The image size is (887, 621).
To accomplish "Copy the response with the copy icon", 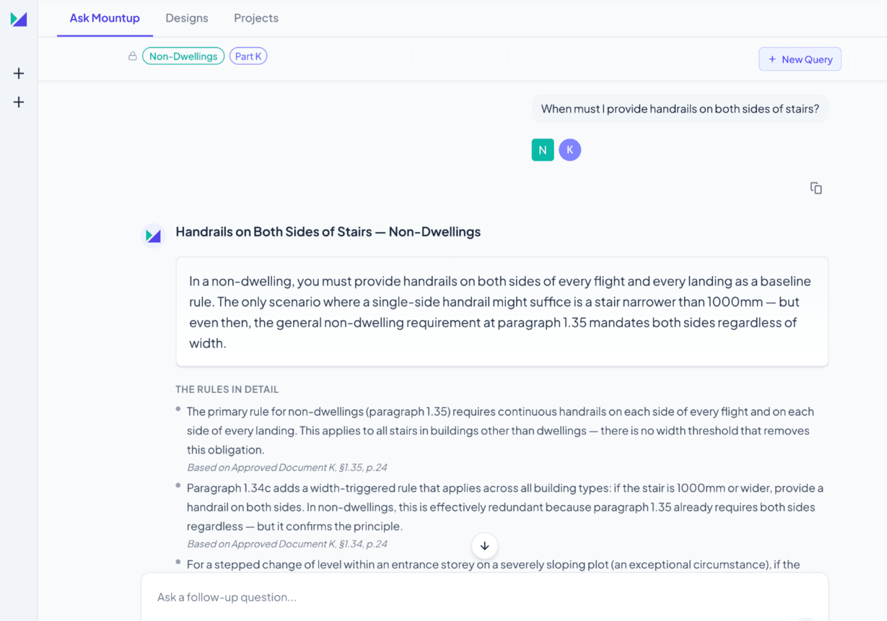I will click(x=816, y=188).
